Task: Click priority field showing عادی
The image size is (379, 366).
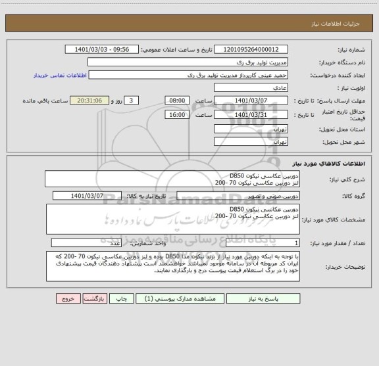Action: click(x=251, y=87)
